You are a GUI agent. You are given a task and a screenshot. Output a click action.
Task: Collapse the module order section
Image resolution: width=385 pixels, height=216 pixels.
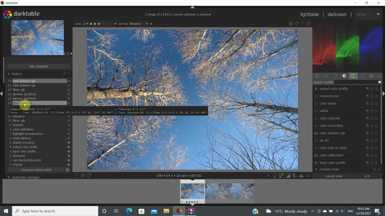316,169
